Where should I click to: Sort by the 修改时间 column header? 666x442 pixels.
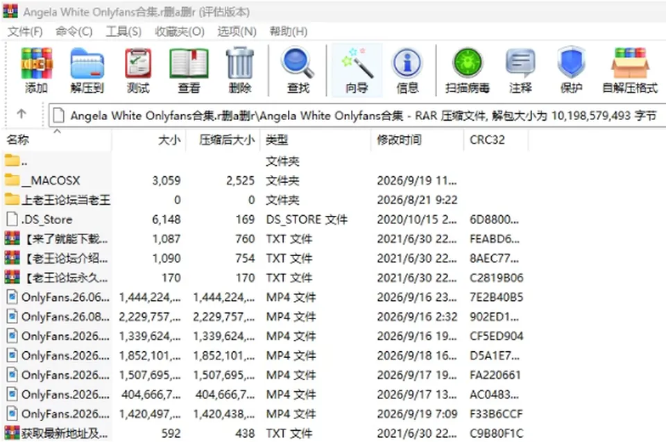point(418,140)
